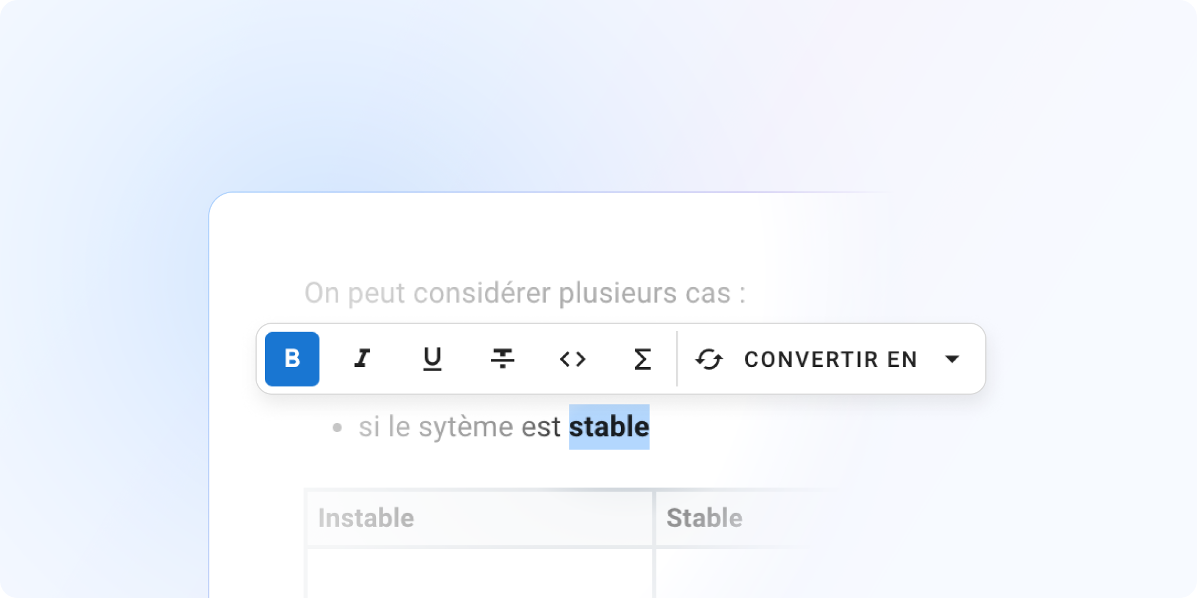Toggle bold formatting off
1197x598 pixels.
pos(292,359)
